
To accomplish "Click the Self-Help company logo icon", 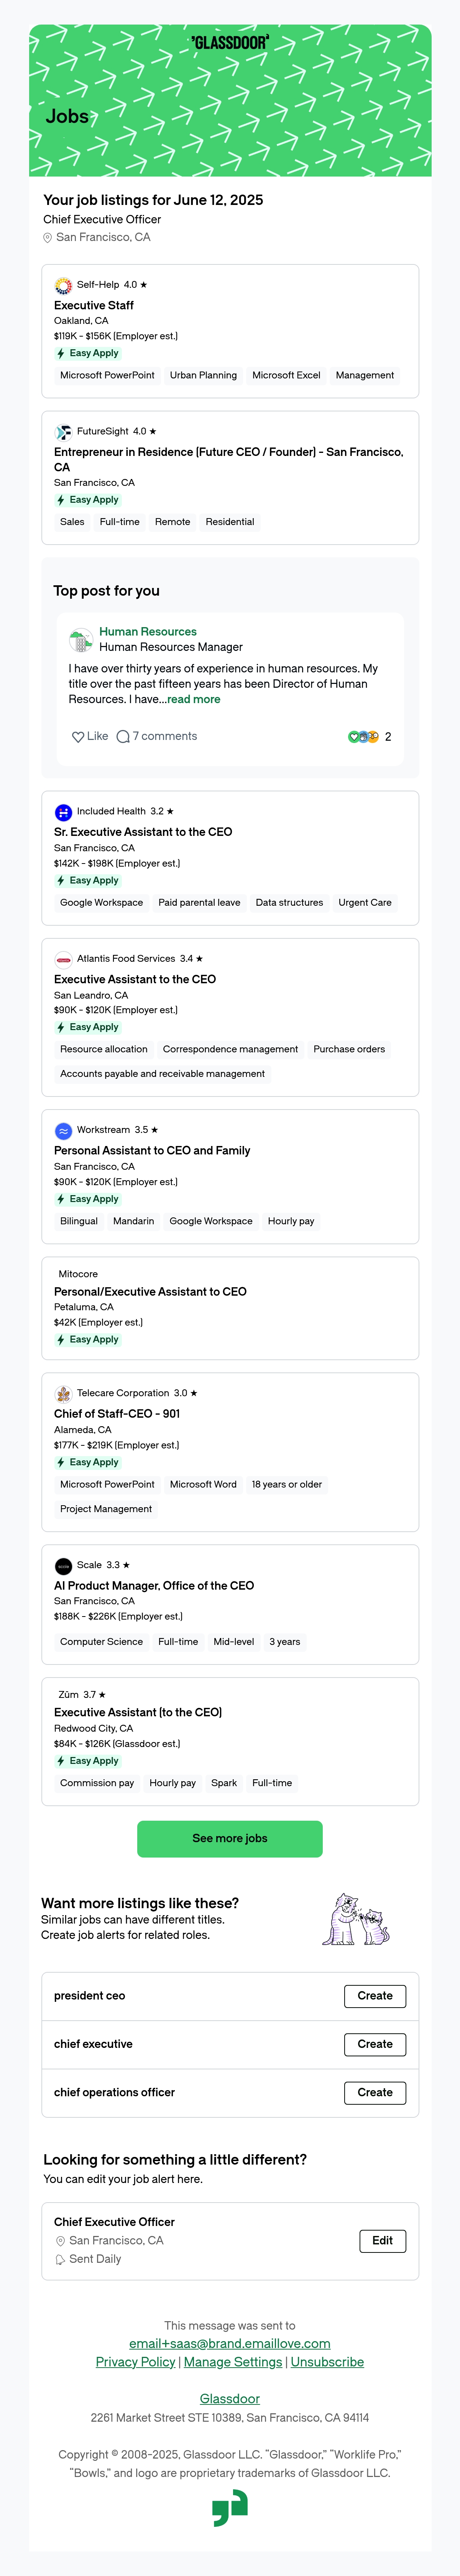I will (63, 285).
